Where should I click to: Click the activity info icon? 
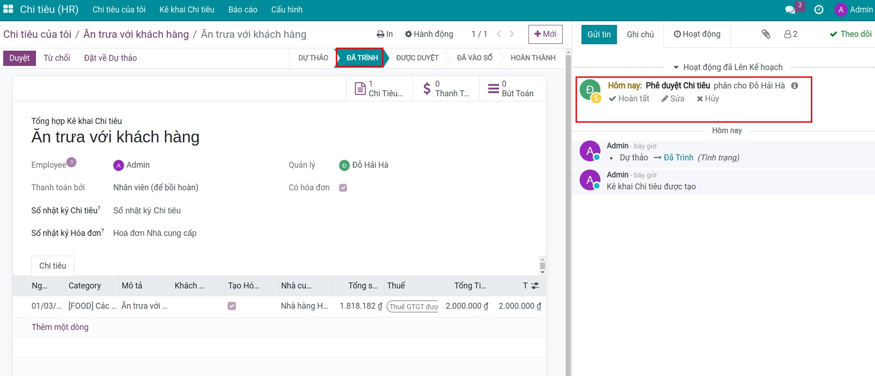[795, 86]
